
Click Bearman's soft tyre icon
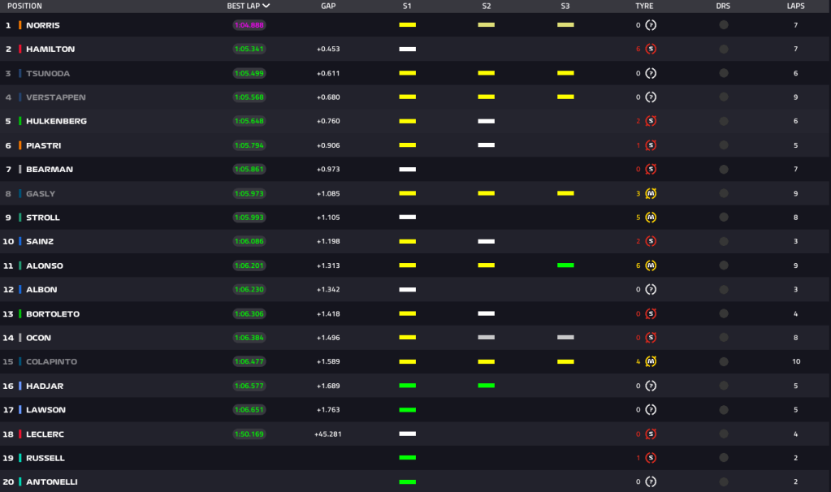(x=651, y=169)
